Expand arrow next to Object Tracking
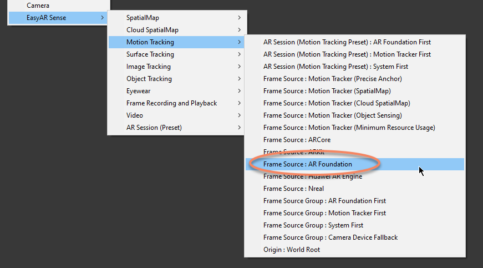The image size is (483, 268). point(240,79)
